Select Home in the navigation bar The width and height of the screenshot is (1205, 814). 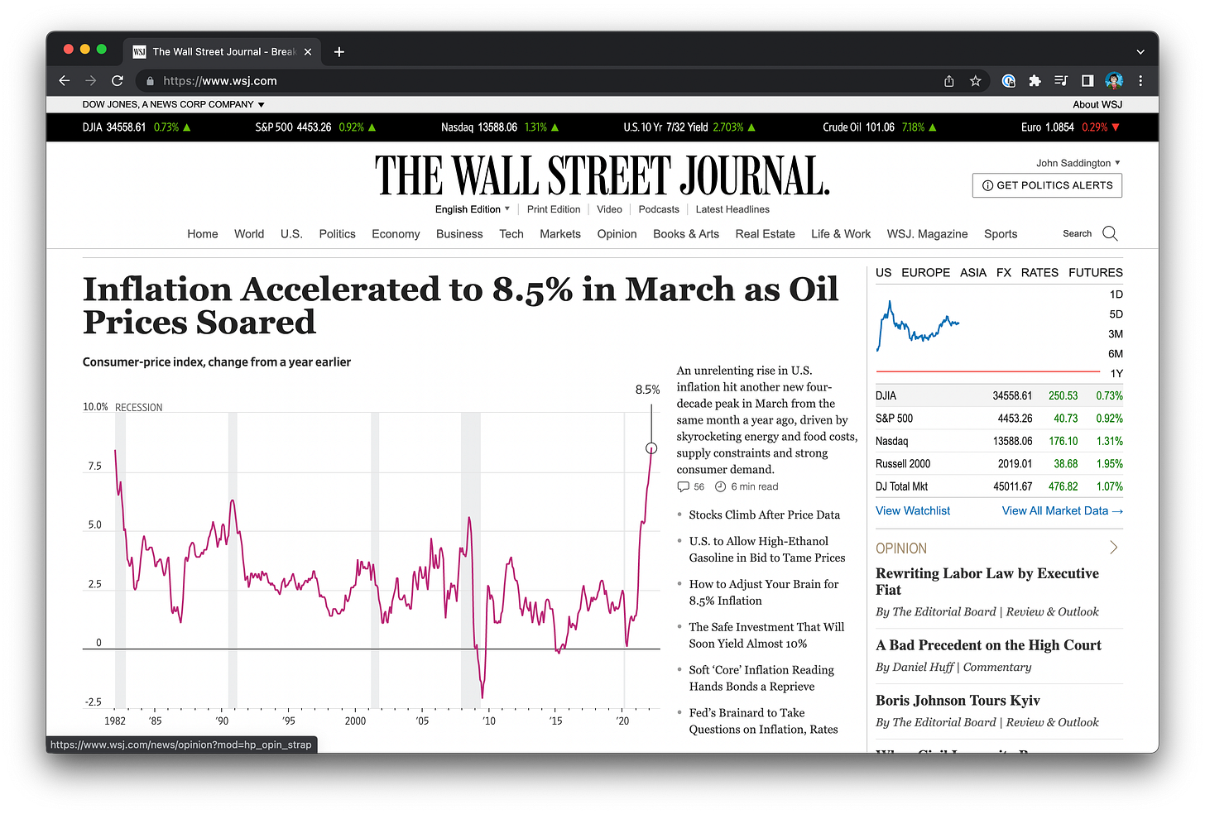(x=203, y=234)
